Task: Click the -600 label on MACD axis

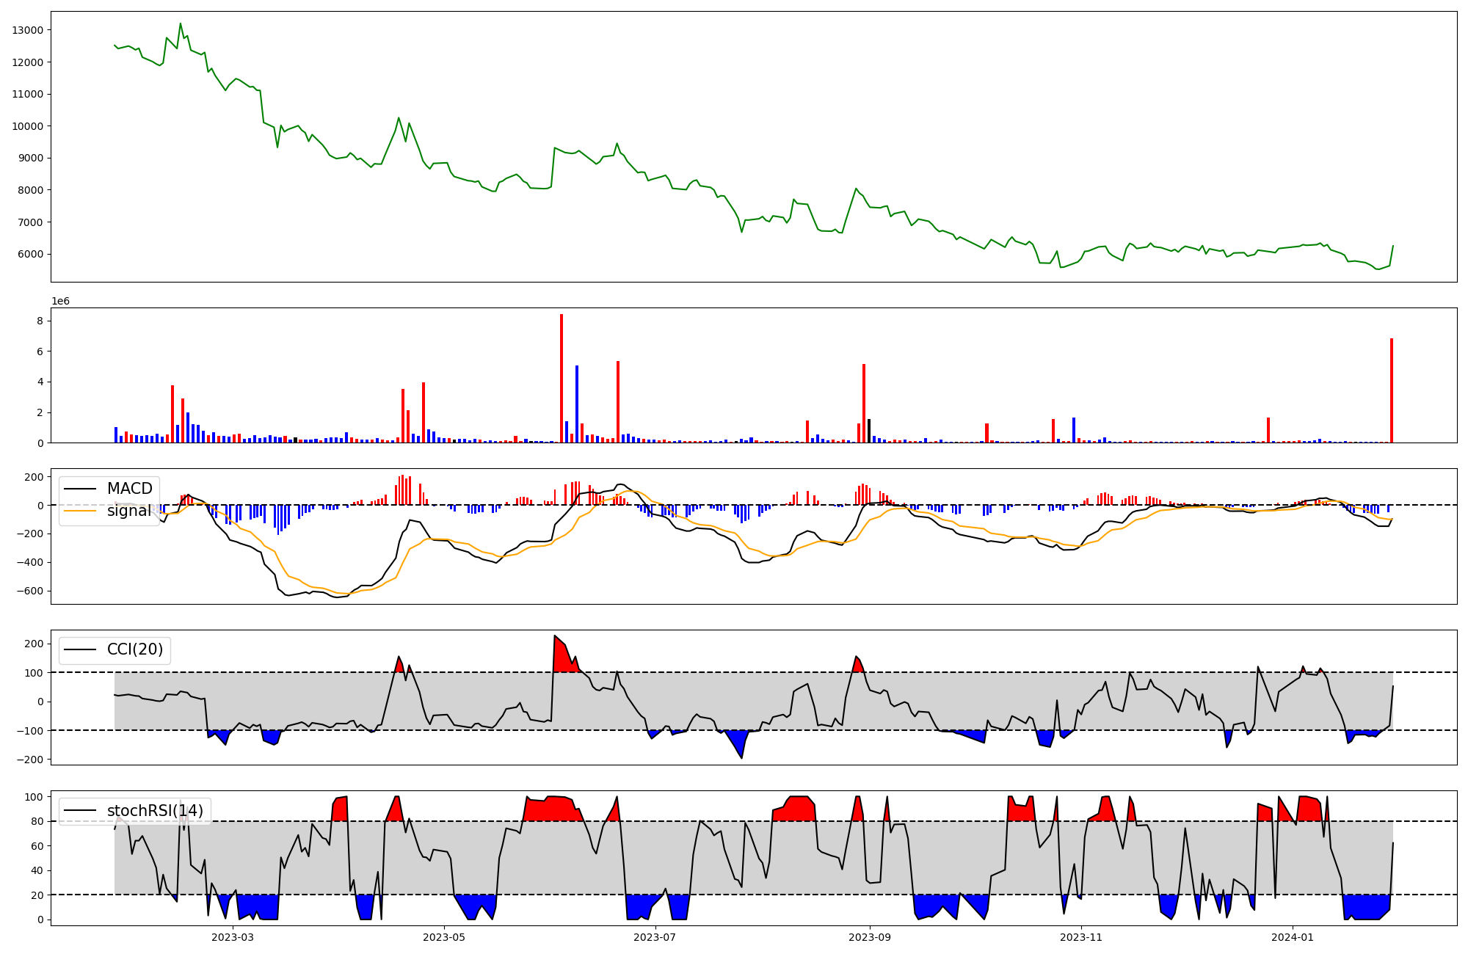Action: (x=30, y=591)
